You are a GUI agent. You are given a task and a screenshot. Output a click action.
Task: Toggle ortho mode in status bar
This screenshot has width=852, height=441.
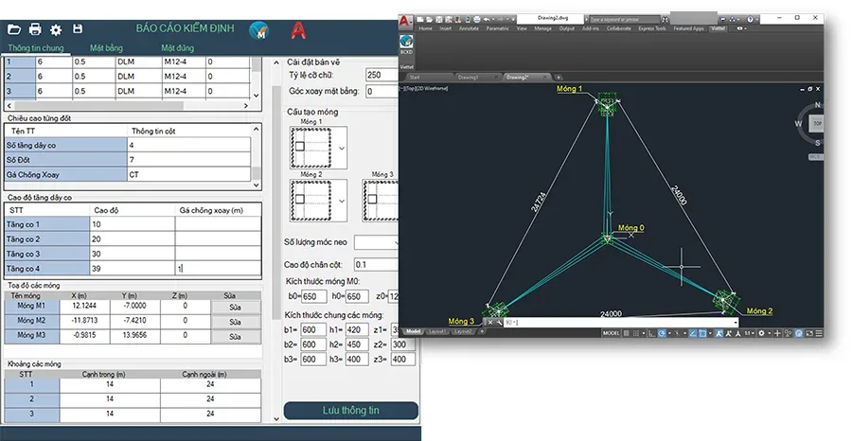(x=652, y=333)
